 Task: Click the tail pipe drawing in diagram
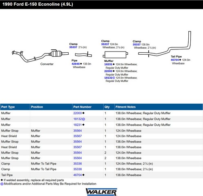pyautogui.click(x=165, y=44)
